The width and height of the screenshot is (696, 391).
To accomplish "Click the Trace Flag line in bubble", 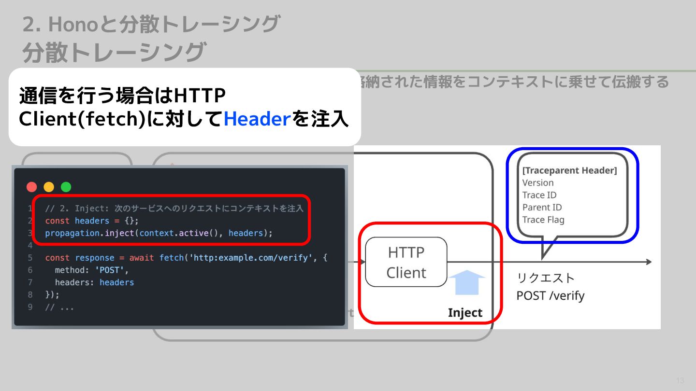I will [x=543, y=220].
